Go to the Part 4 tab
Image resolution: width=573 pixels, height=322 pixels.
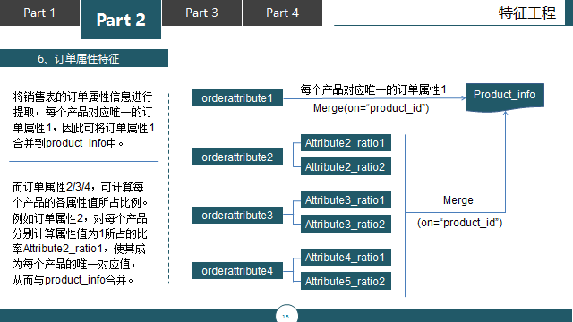[283, 13]
